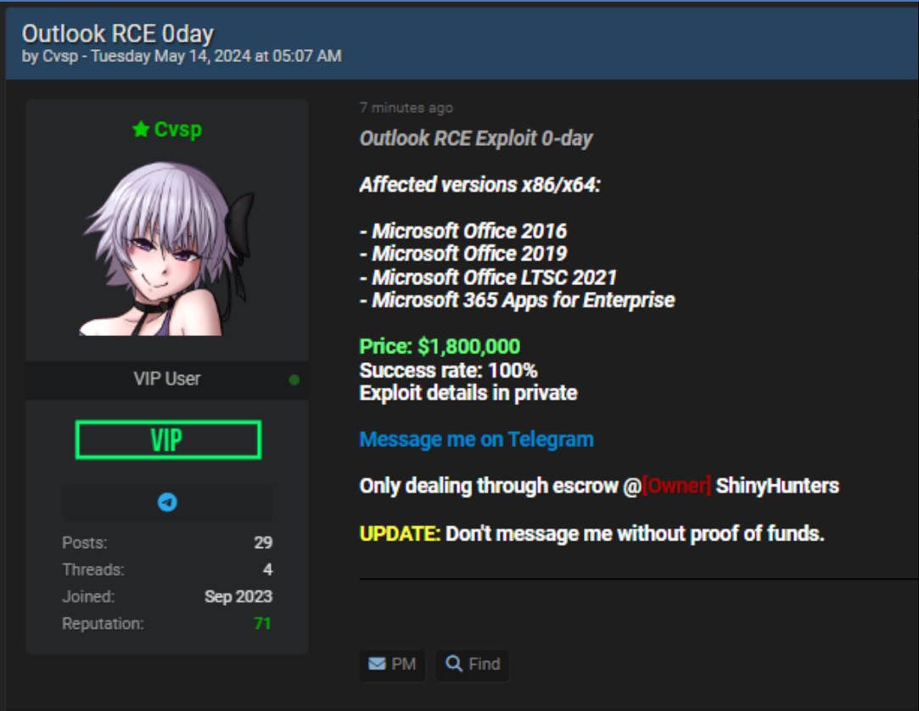Follow the Message me on Telegram link

point(477,439)
